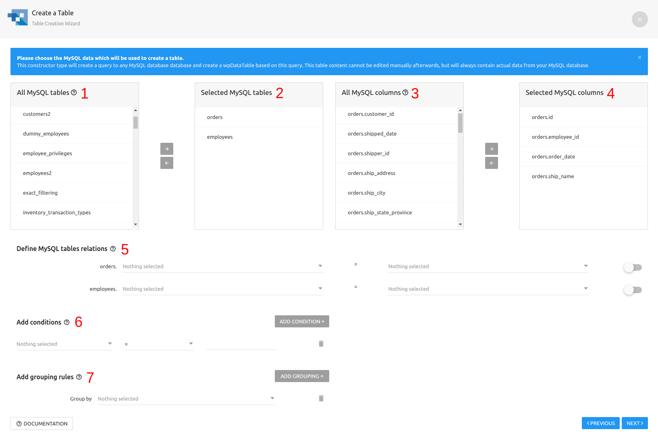Open help for All MySQL tables
Image resolution: width=658 pixels, height=442 pixels.
[74, 93]
